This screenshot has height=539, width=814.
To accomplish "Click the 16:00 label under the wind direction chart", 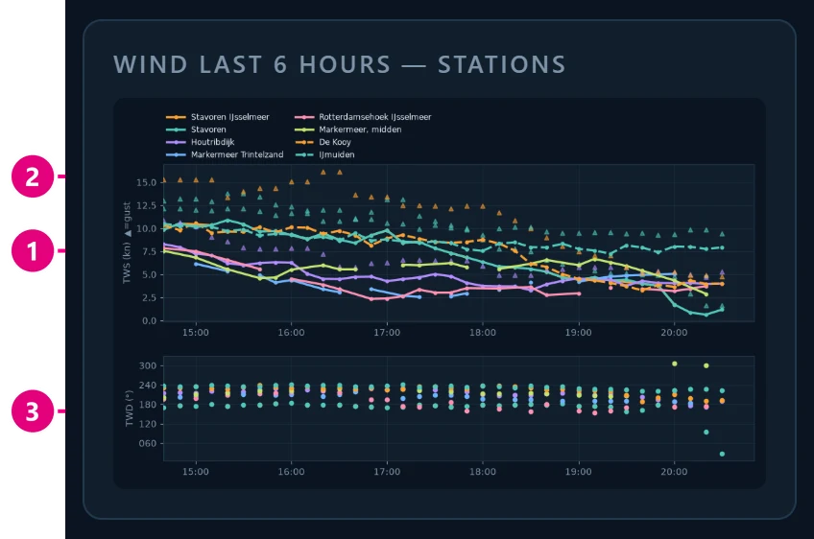I will (291, 472).
